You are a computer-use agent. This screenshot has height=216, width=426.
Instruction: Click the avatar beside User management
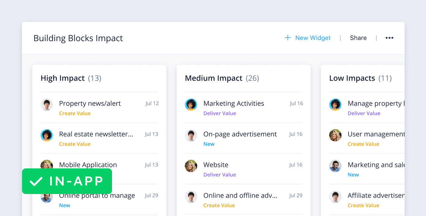(x=335, y=135)
